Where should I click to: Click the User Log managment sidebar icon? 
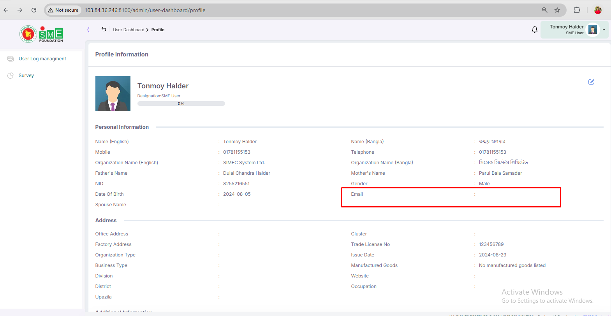coord(11,59)
